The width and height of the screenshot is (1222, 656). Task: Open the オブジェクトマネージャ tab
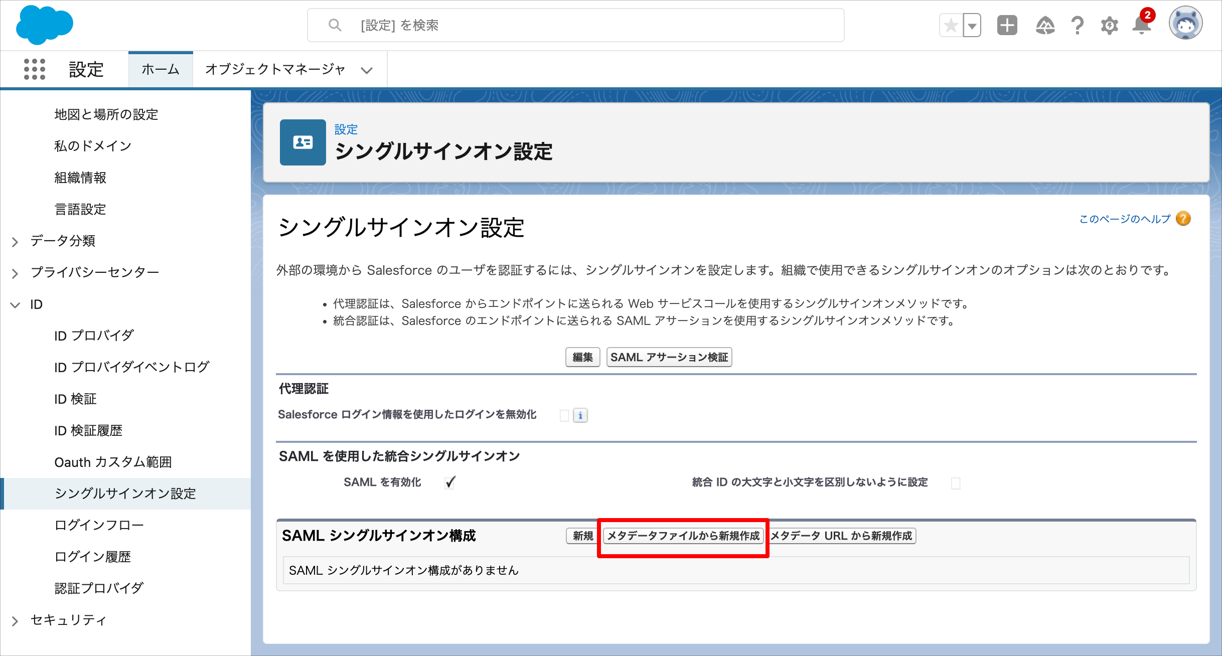click(275, 69)
